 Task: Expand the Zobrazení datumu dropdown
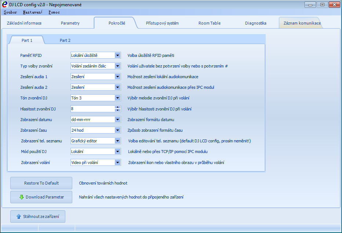pyautogui.click(x=117, y=120)
